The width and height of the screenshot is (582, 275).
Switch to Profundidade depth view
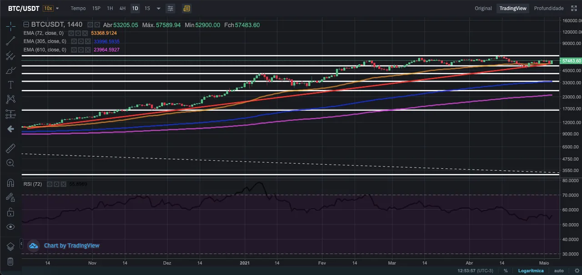point(549,8)
